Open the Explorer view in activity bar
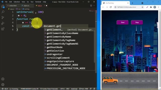 [3, 6]
